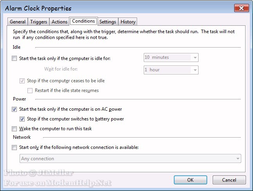
Task: Toggle stop if switching to battery power
Action: click(x=22, y=119)
